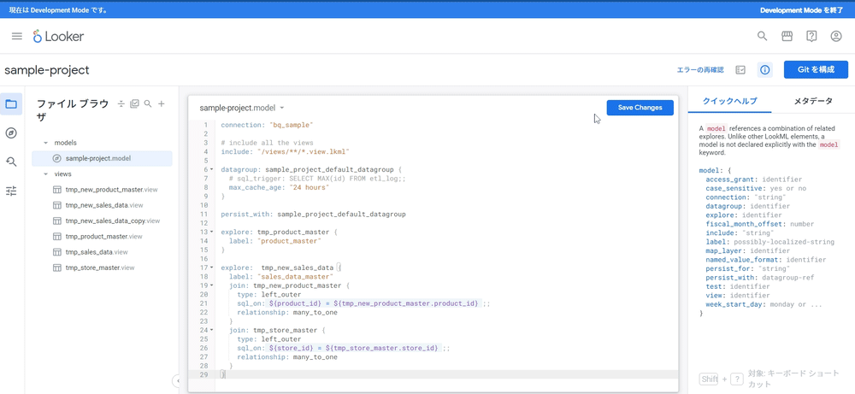Image resolution: width=855 pixels, height=394 pixels.
Task: Select the クイックヘルプ tab
Action: point(729,101)
